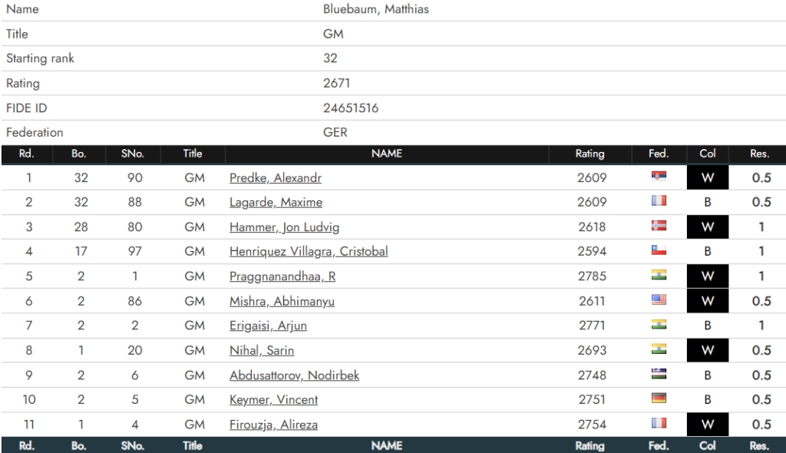Click Hammer, Jon Ludvig name link
786x453 pixels.
pos(284,227)
